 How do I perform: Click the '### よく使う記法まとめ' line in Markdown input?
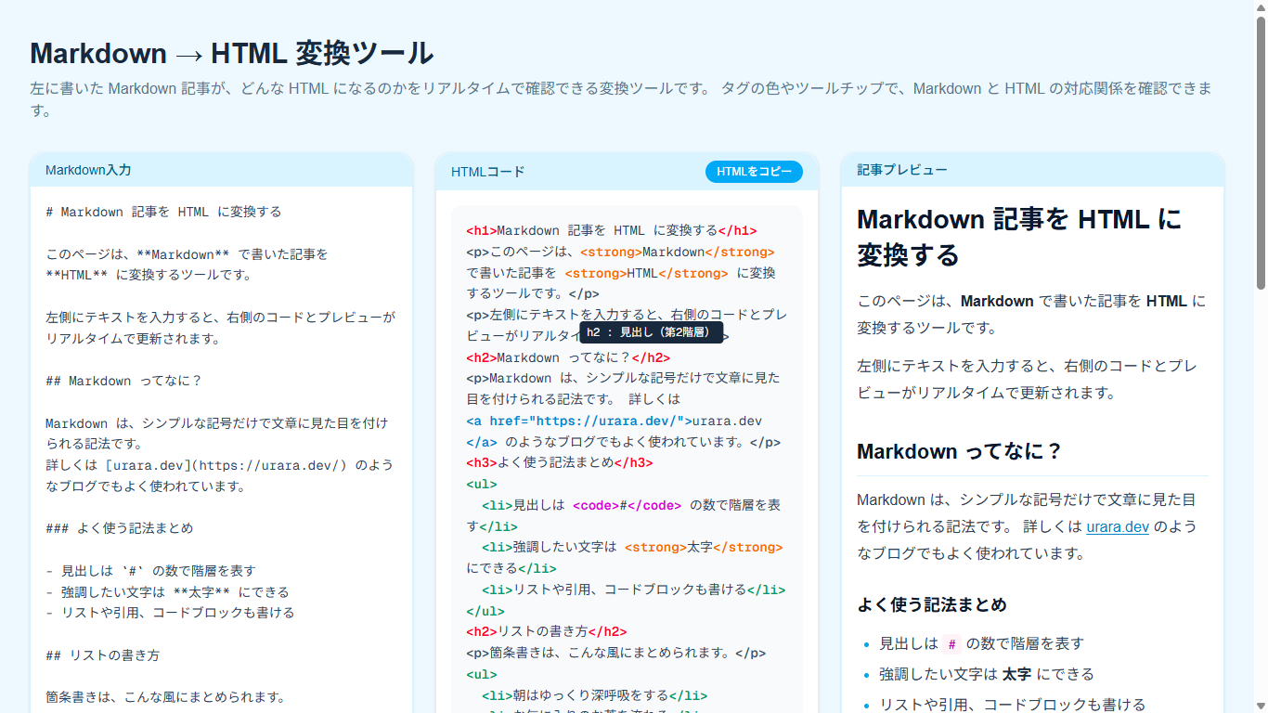[120, 528]
